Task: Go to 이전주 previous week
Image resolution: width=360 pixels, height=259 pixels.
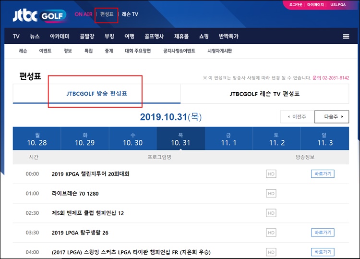Action: pos(297,117)
